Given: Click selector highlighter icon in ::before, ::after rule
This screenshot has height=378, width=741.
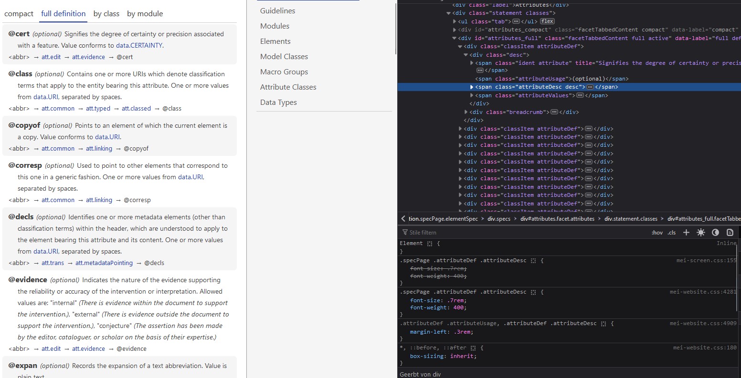Looking at the screenshot, I should click(x=473, y=348).
